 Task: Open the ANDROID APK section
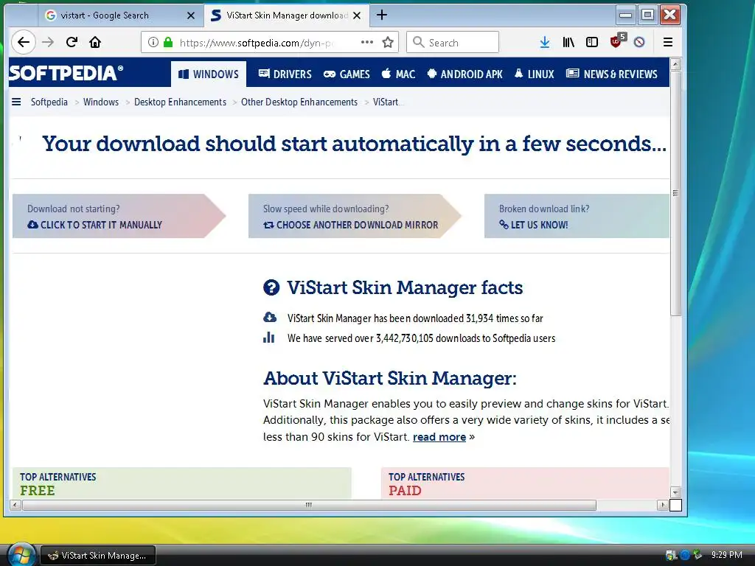coord(465,74)
